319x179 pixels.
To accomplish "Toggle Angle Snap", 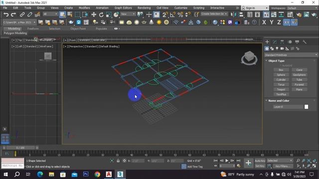I will pos(172,14).
